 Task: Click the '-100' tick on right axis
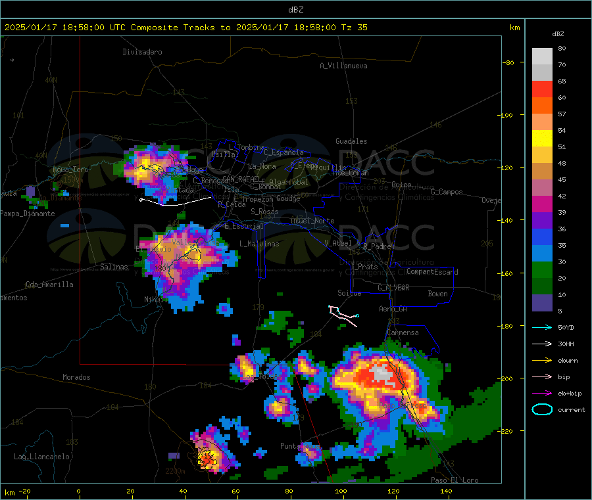point(505,115)
